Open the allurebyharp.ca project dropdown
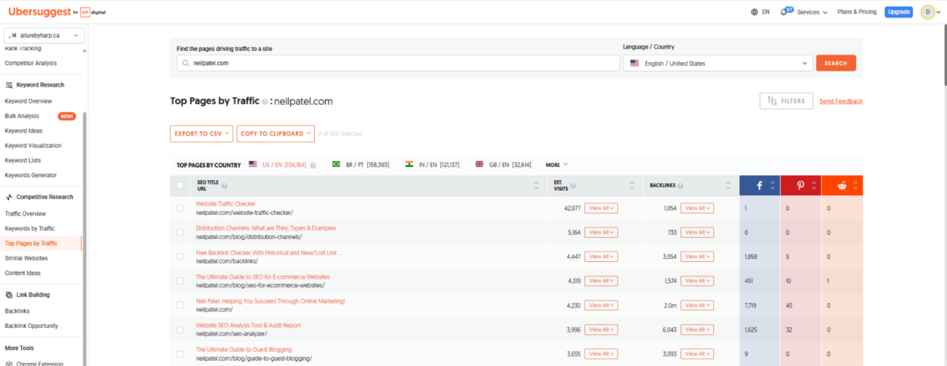This screenshot has height=366, width=947. [x=44, y=36]
